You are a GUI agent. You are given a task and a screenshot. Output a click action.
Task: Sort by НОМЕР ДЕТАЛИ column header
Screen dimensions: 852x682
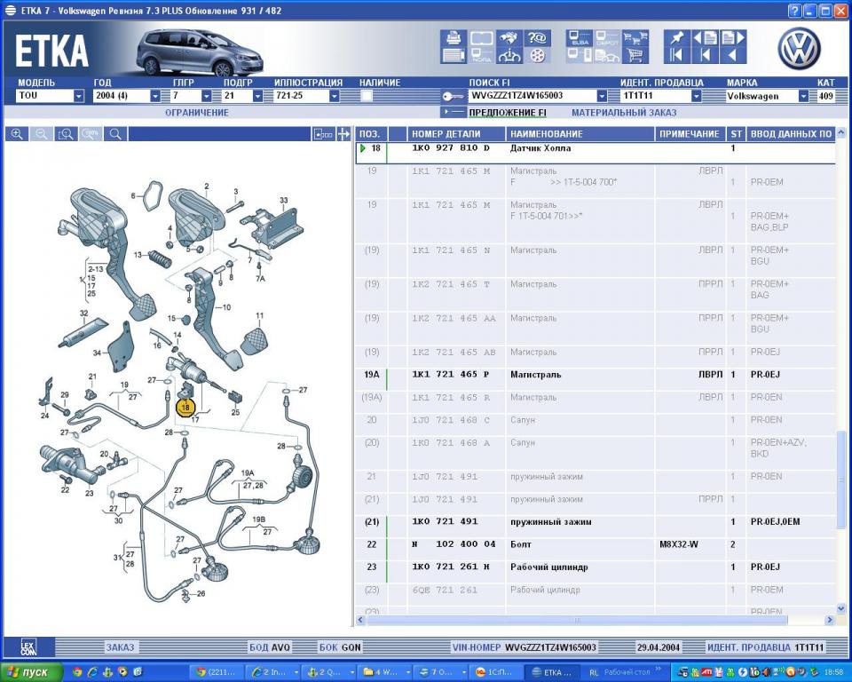coord(456,134)
